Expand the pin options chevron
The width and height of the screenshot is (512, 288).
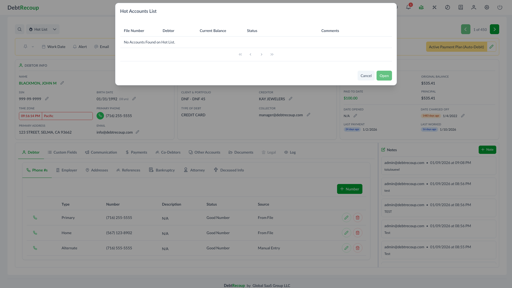click(x=33, y=47)
